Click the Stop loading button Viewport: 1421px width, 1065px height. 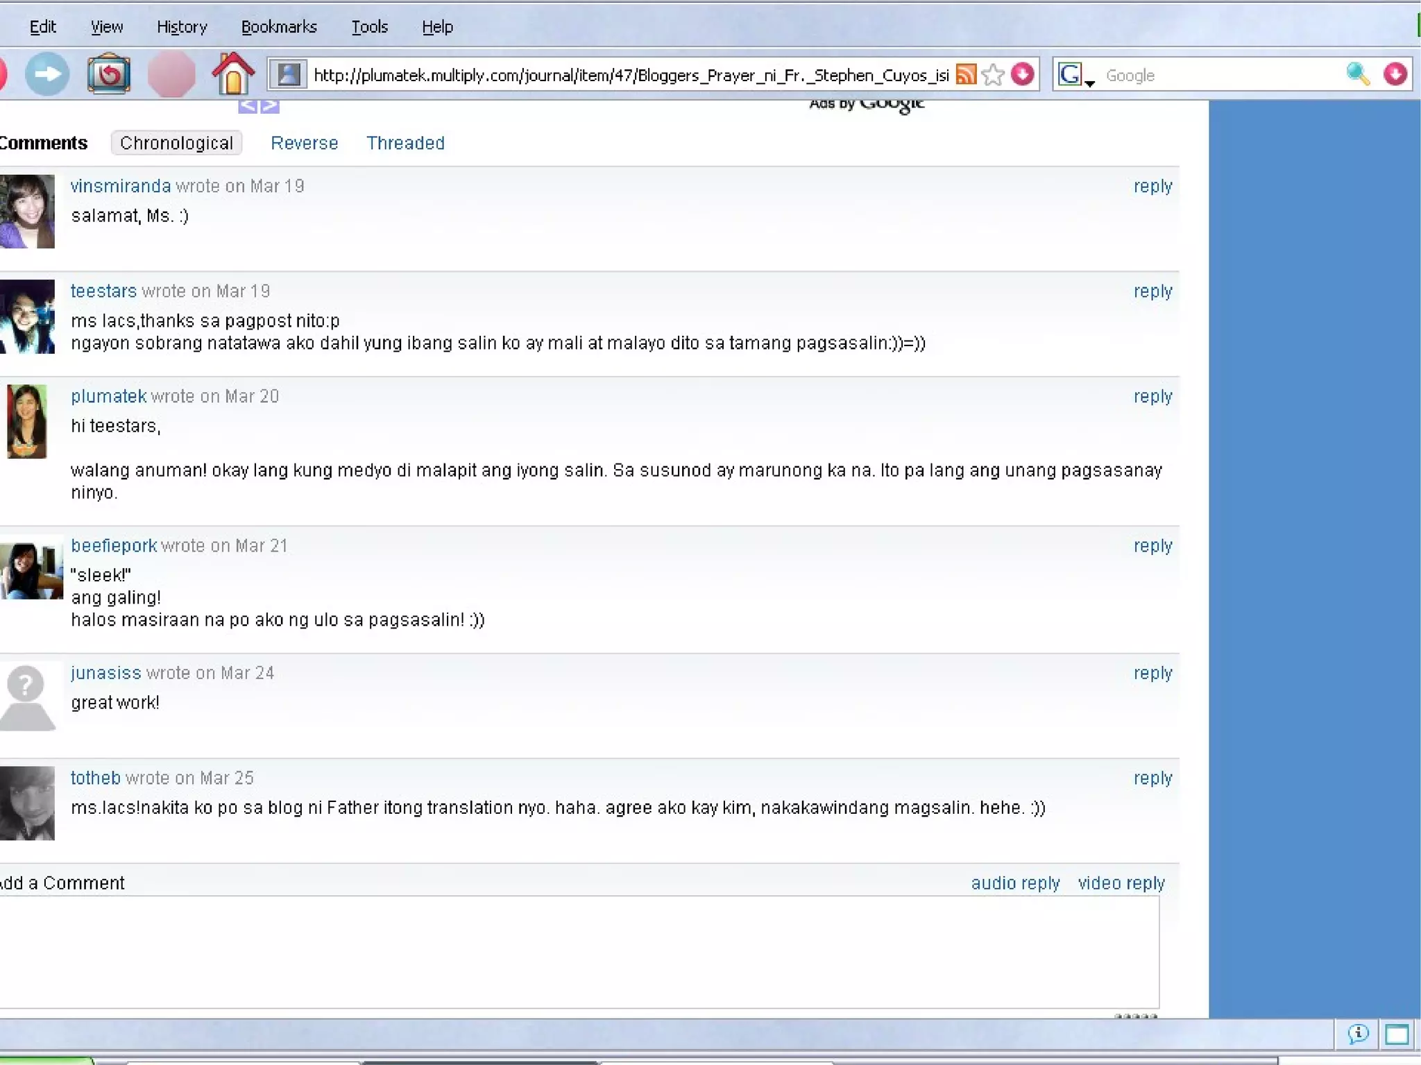pyautogui.click(x=171, y=74)
